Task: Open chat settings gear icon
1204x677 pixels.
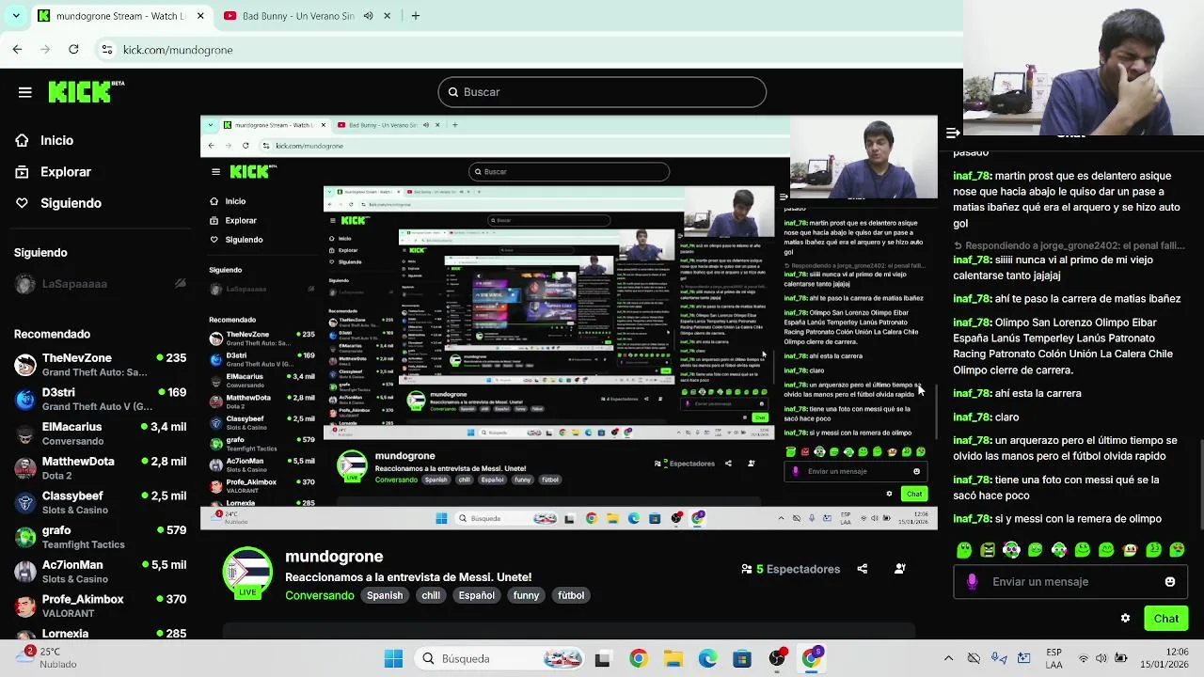Action: (x=1125, y=619)
